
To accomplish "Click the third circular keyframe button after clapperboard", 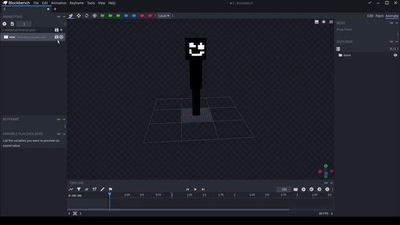I will 319,189.
